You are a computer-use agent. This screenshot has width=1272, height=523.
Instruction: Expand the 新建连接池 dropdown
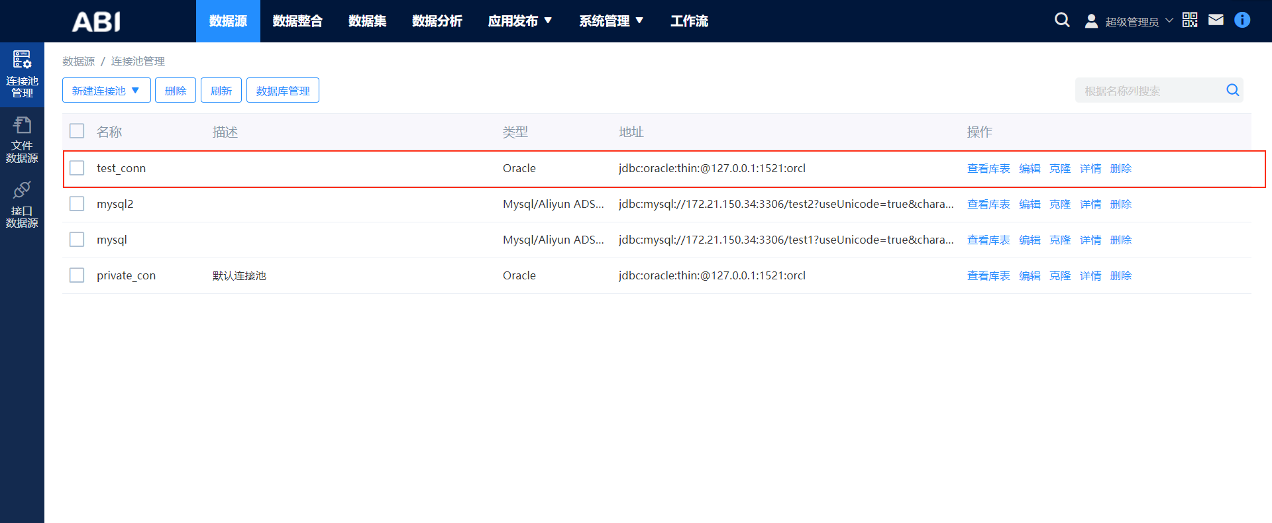pyautogui.click(x=107, y=91)
